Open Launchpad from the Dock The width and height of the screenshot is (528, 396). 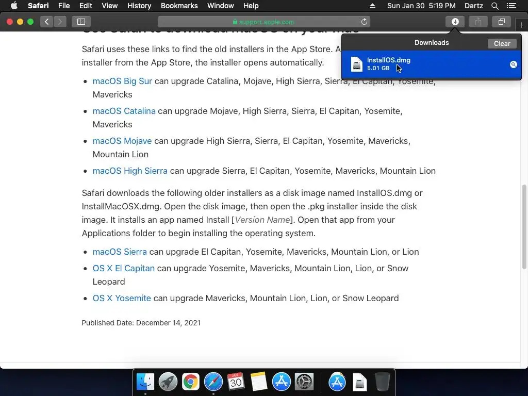168,382
